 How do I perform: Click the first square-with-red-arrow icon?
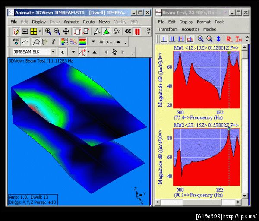[x=77, y=32]
